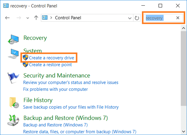This screenshot has width=187, height=135.
Task: Open the File History heading
Action: (38, 100)
